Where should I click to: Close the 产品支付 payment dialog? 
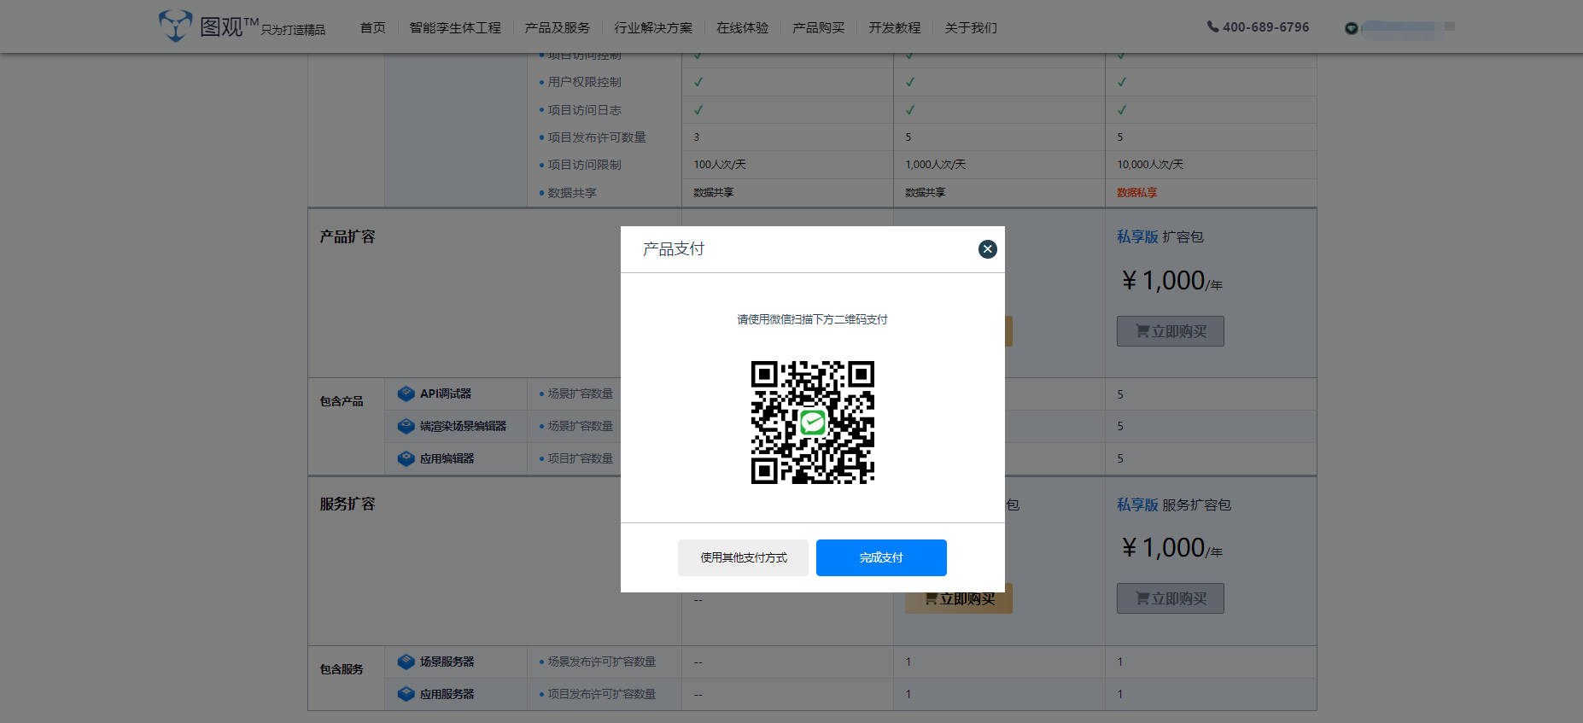coord(987,249)
